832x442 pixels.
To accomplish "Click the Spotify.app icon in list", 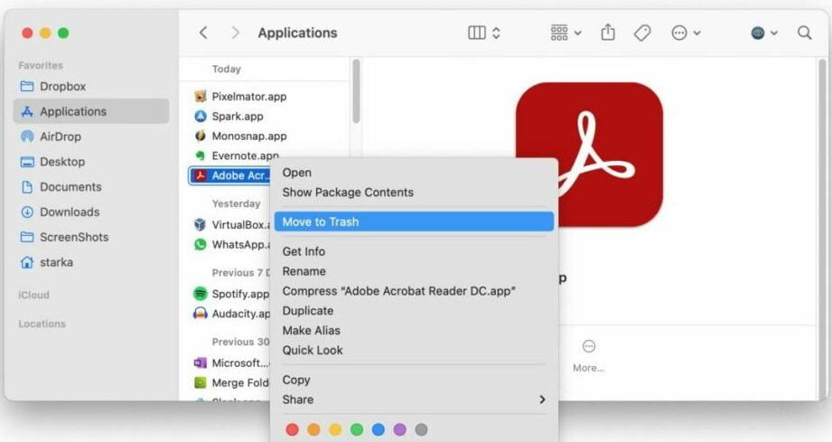I will (201, 294).
